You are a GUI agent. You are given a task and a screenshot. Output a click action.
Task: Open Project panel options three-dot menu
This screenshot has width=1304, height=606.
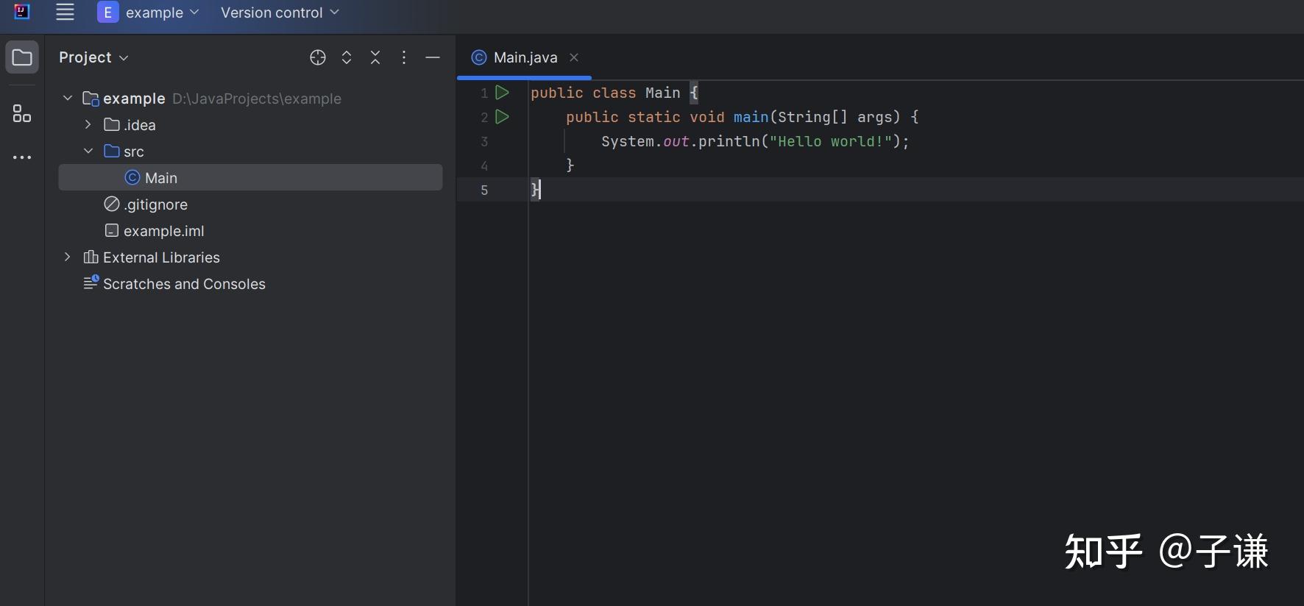[404, 57]
